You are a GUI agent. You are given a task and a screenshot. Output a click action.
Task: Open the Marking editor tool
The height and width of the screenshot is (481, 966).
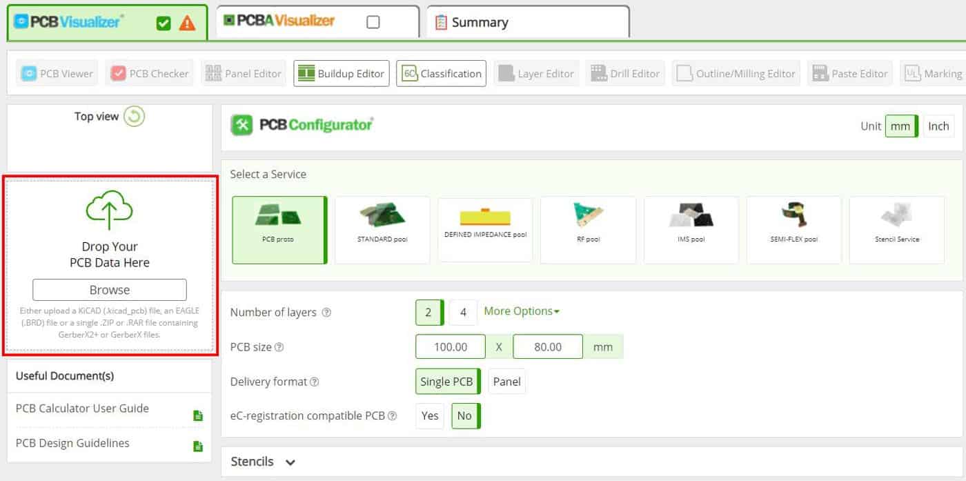pos(933,73)
